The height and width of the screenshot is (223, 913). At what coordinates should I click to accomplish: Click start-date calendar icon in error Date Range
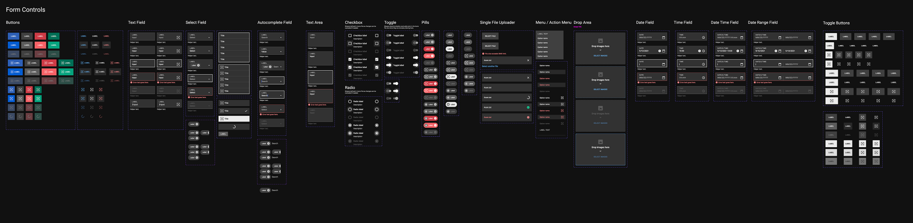(x=779, y=78)
